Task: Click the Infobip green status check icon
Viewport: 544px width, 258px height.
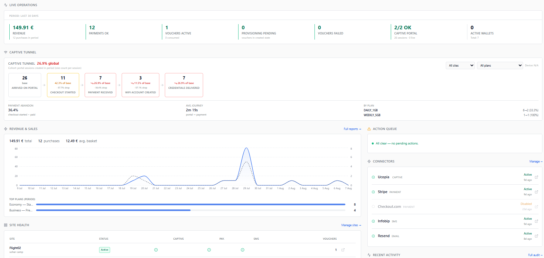Action: (x=373, y=221)
